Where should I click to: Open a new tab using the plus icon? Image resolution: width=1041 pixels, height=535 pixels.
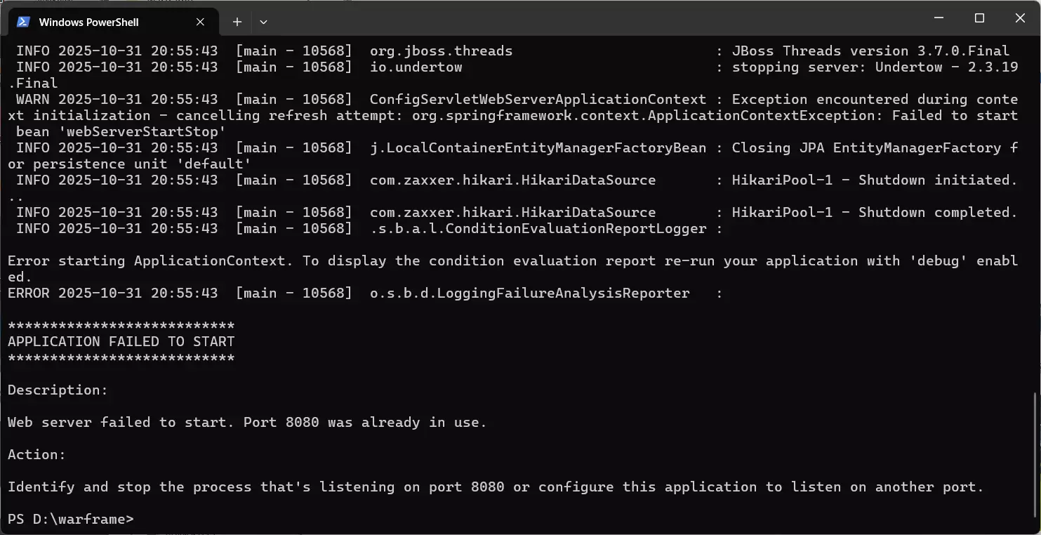pyautogui.click(x=237, y=22)
